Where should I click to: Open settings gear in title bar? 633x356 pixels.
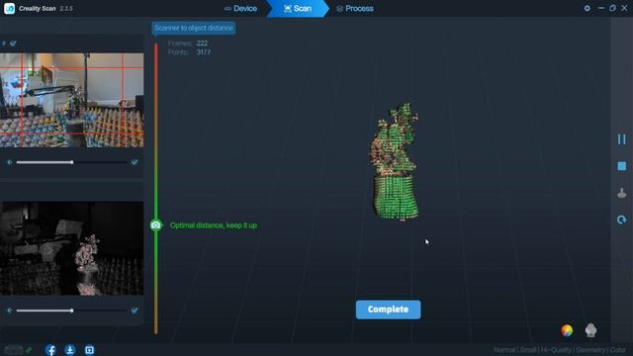(587, 8)
